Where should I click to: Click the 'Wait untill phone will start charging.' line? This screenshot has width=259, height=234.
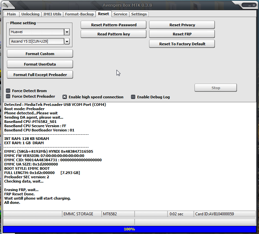[37, 198]
